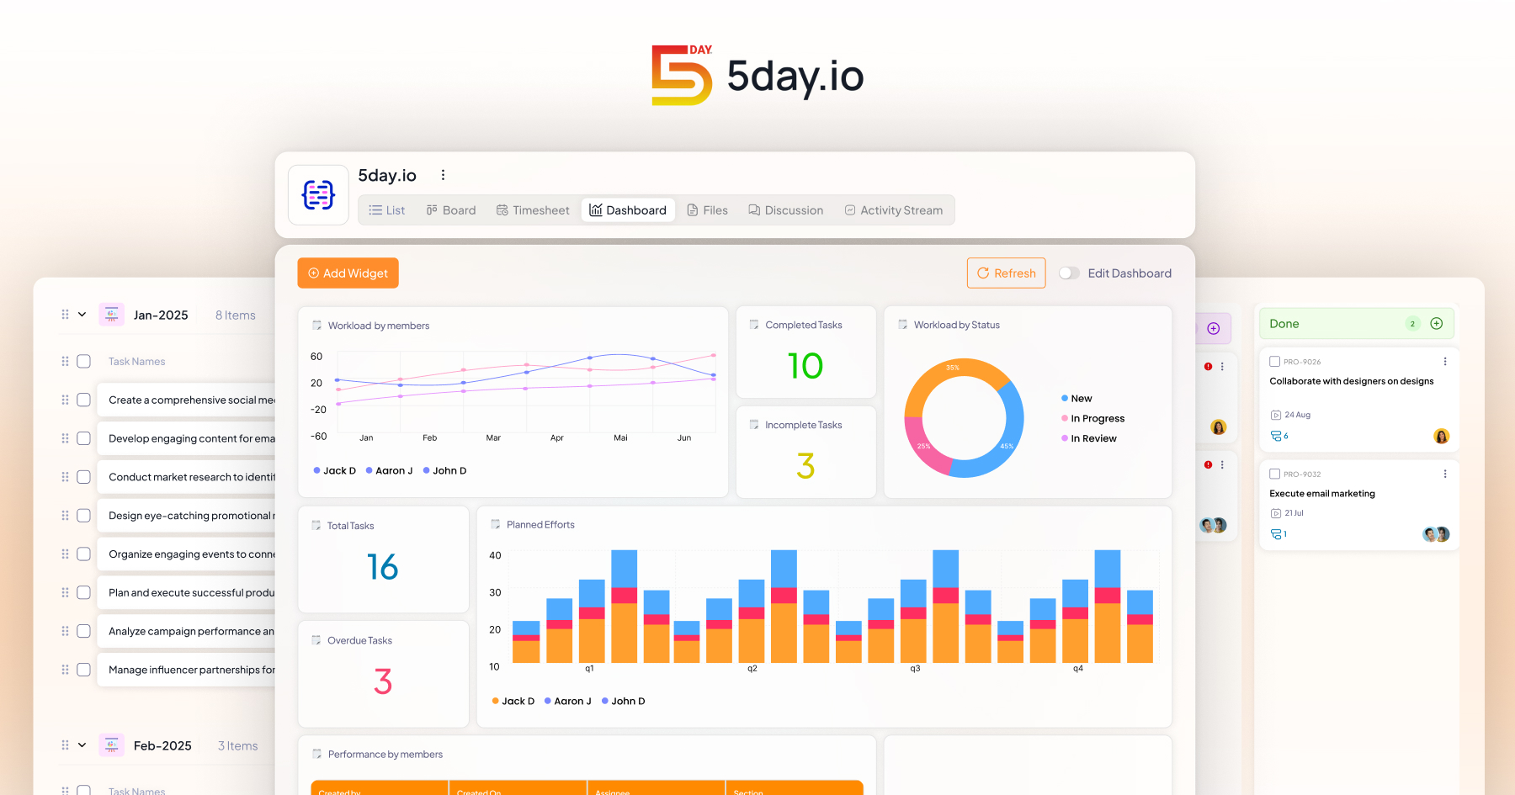Click the Jack D legend color dot

[317, 470]
